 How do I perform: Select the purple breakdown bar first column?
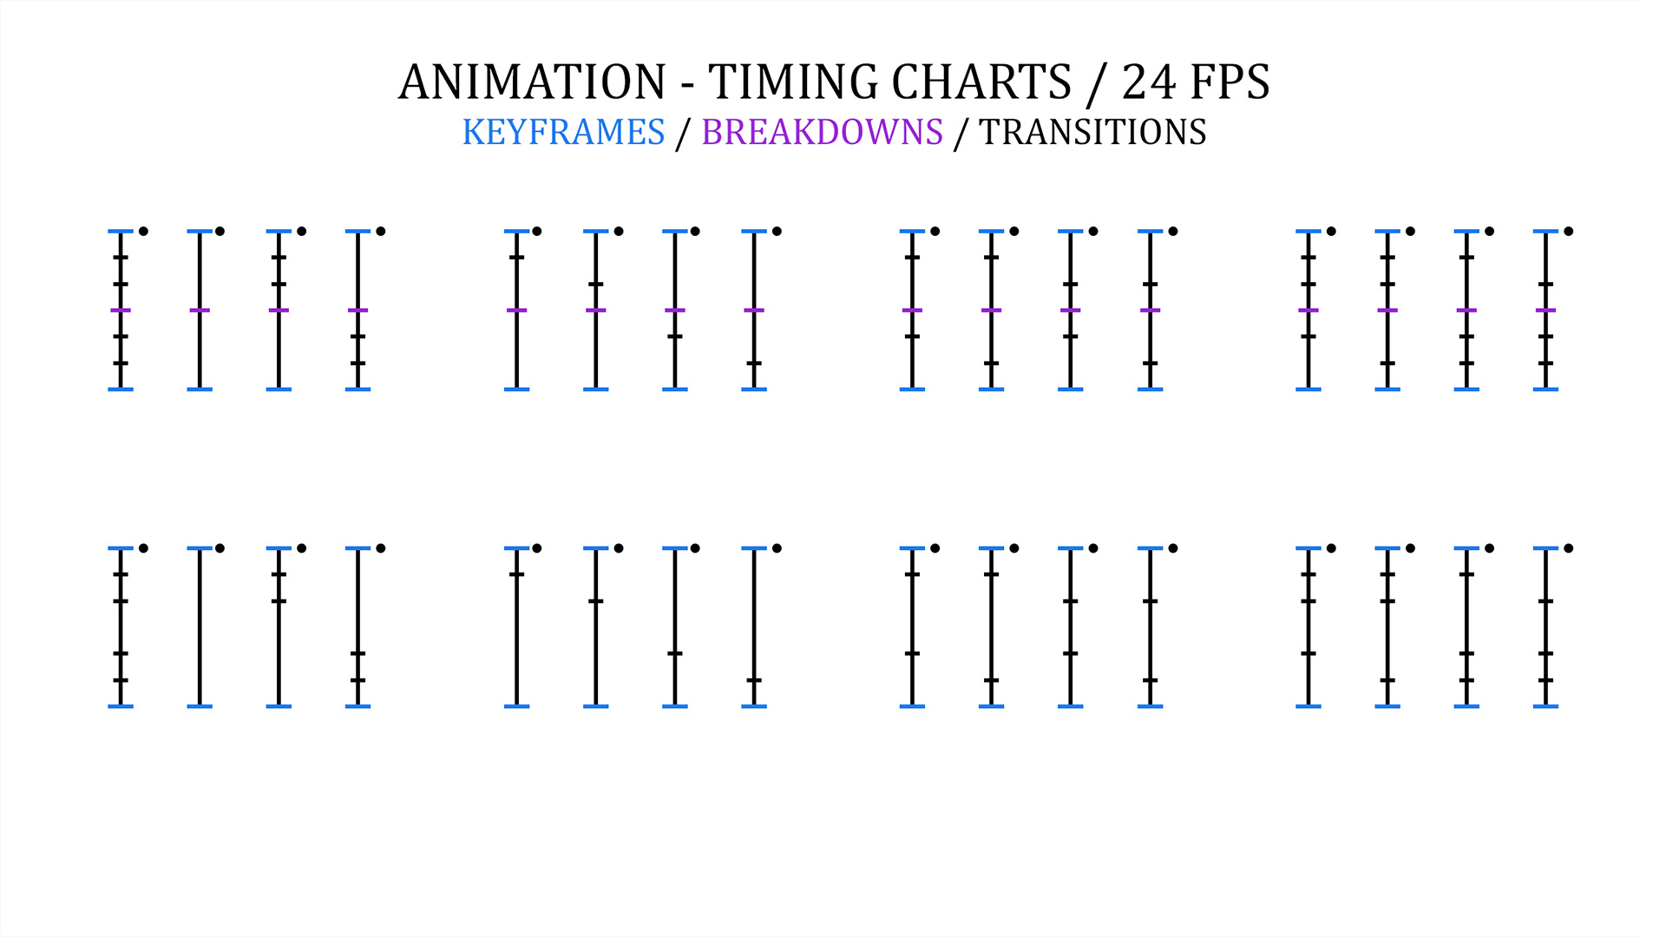122,311
